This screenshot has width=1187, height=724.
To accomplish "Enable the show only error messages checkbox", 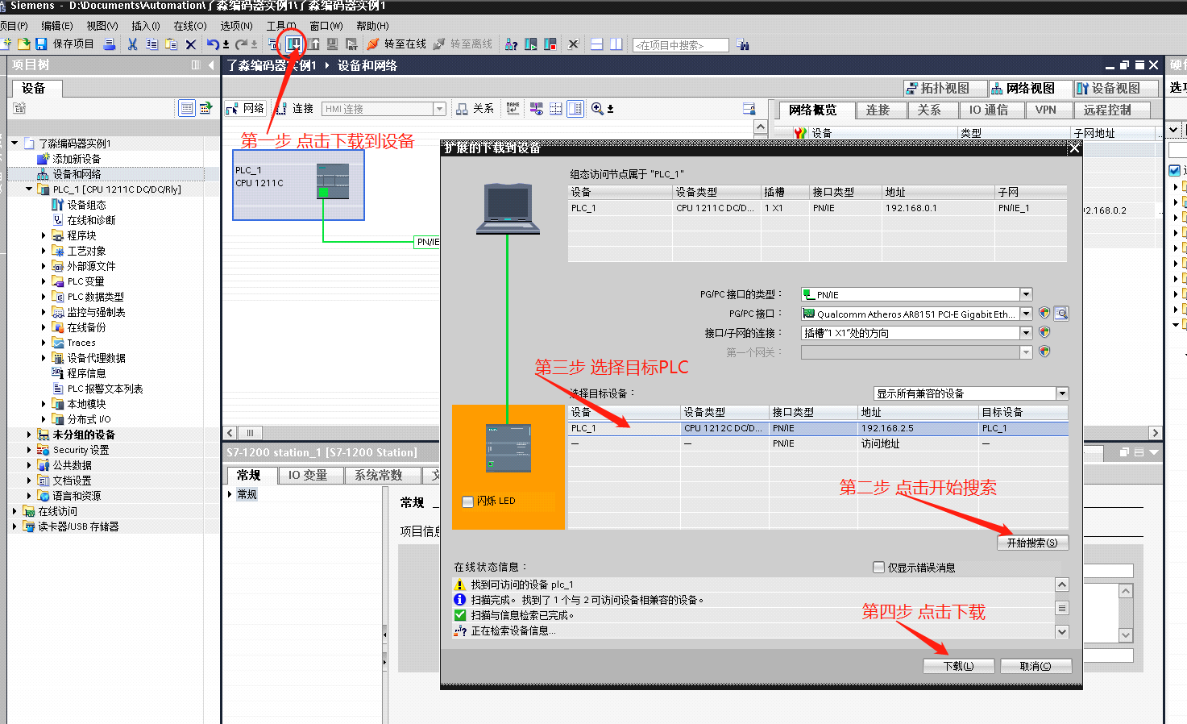I will 879,568.
